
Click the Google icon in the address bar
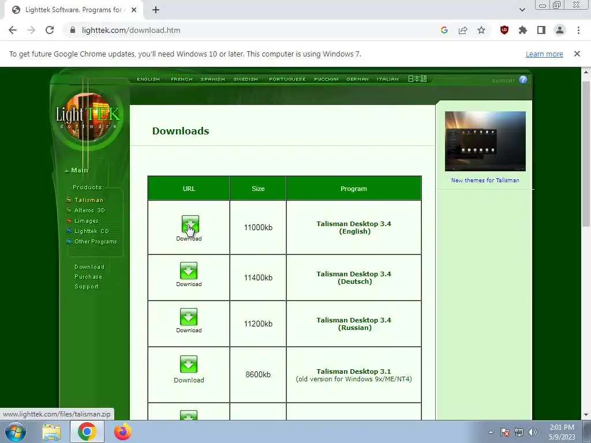point(444,30)
